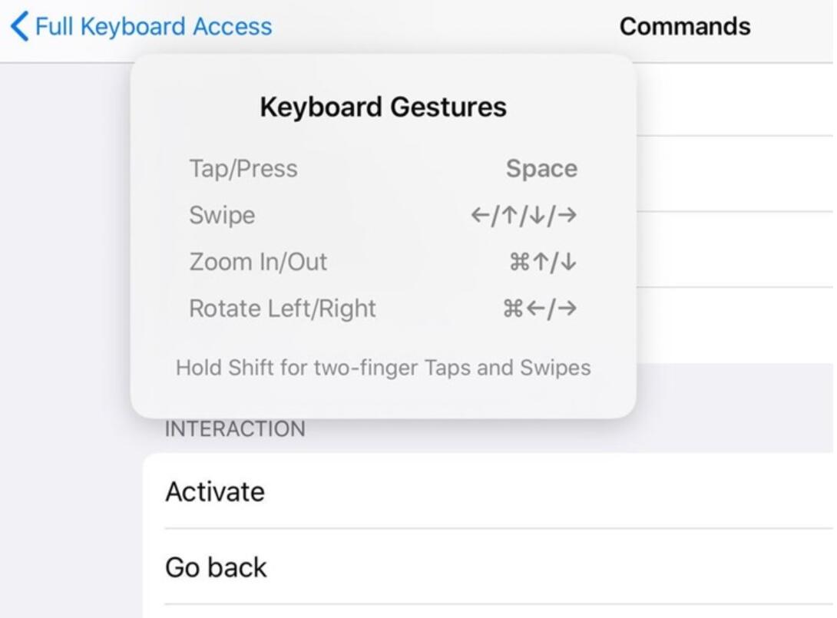This screenshot has width=837, height=618.
Task: Select the Tap/Press gesture row
Action: (243, 168)
